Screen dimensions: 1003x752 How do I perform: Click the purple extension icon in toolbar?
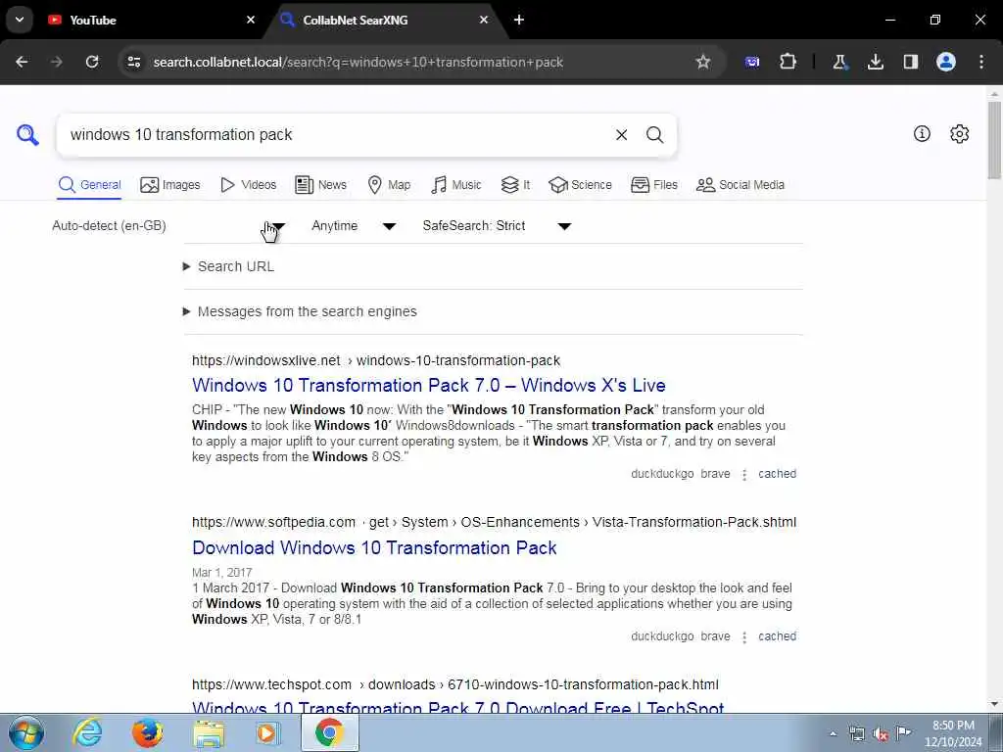click(752, 62)
